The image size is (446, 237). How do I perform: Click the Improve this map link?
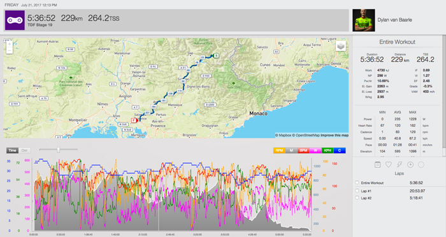coord(334,136)
